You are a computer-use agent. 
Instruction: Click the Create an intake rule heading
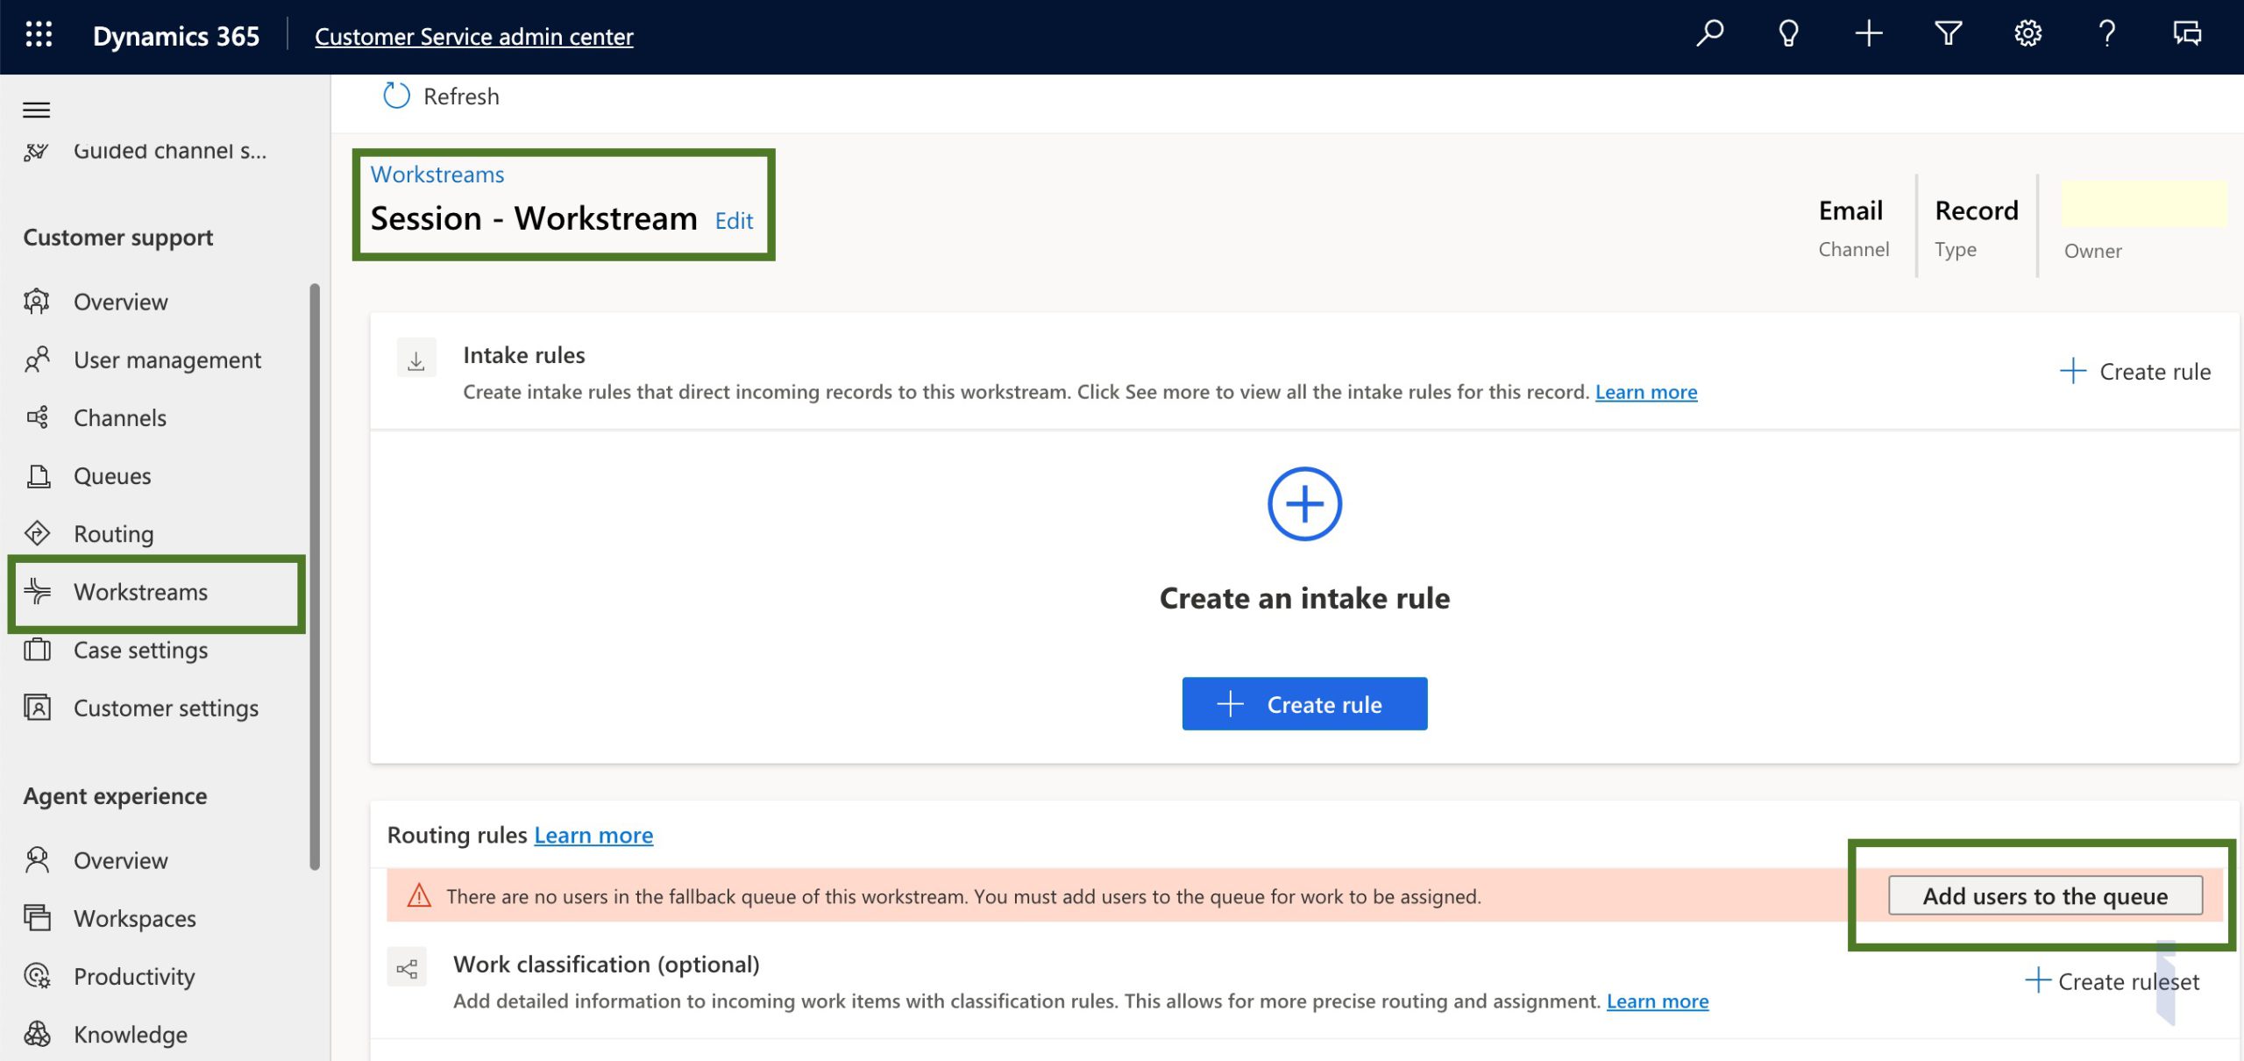coord(1304,598)
